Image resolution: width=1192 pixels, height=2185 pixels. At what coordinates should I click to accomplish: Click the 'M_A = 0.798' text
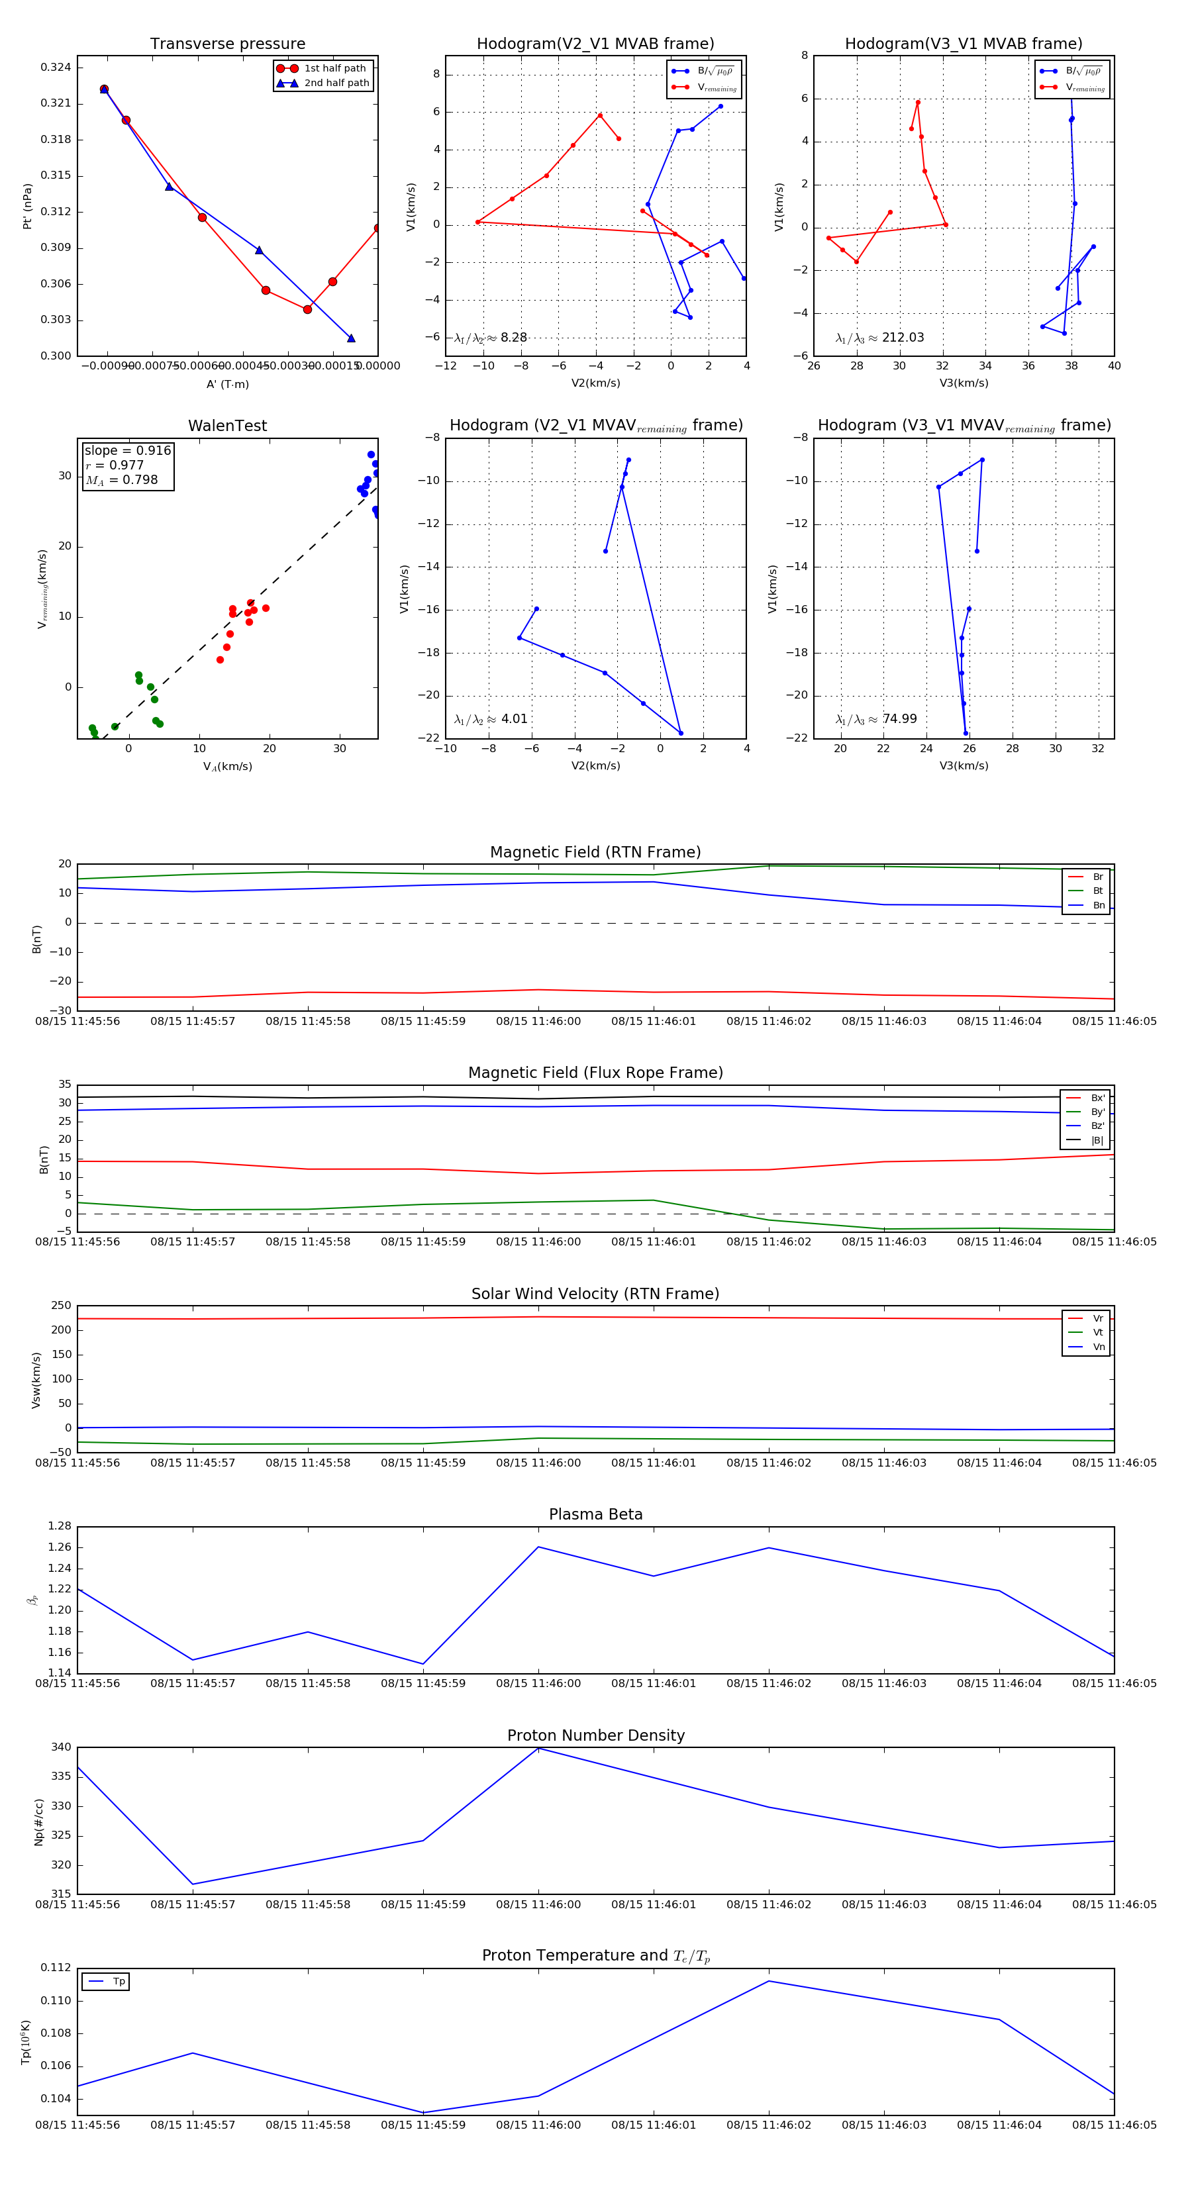(121, 480)
